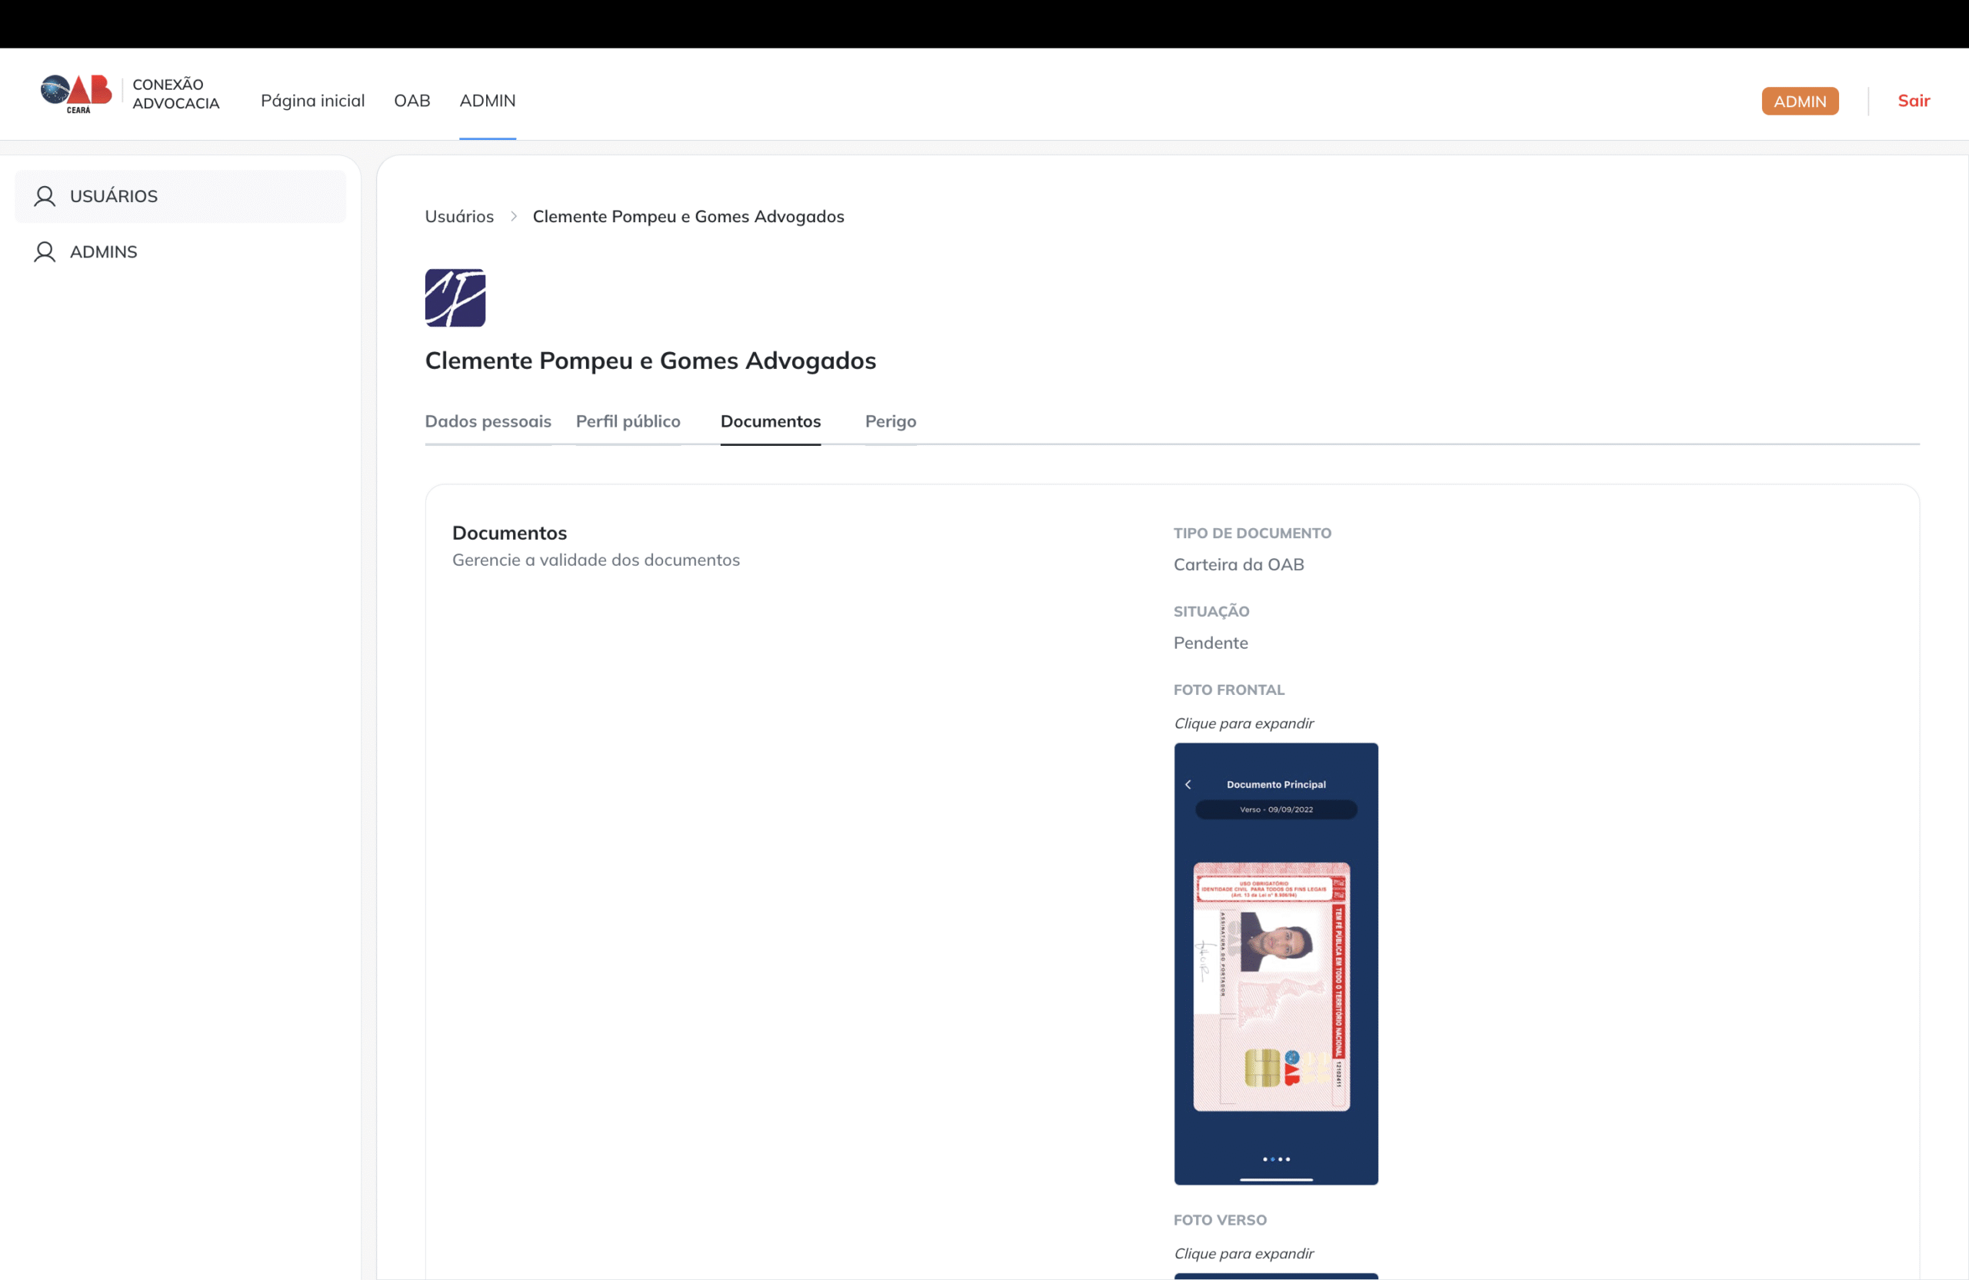Open the Página inicial menu
The image size is (1969, 1280).
[x=313, y=100]
